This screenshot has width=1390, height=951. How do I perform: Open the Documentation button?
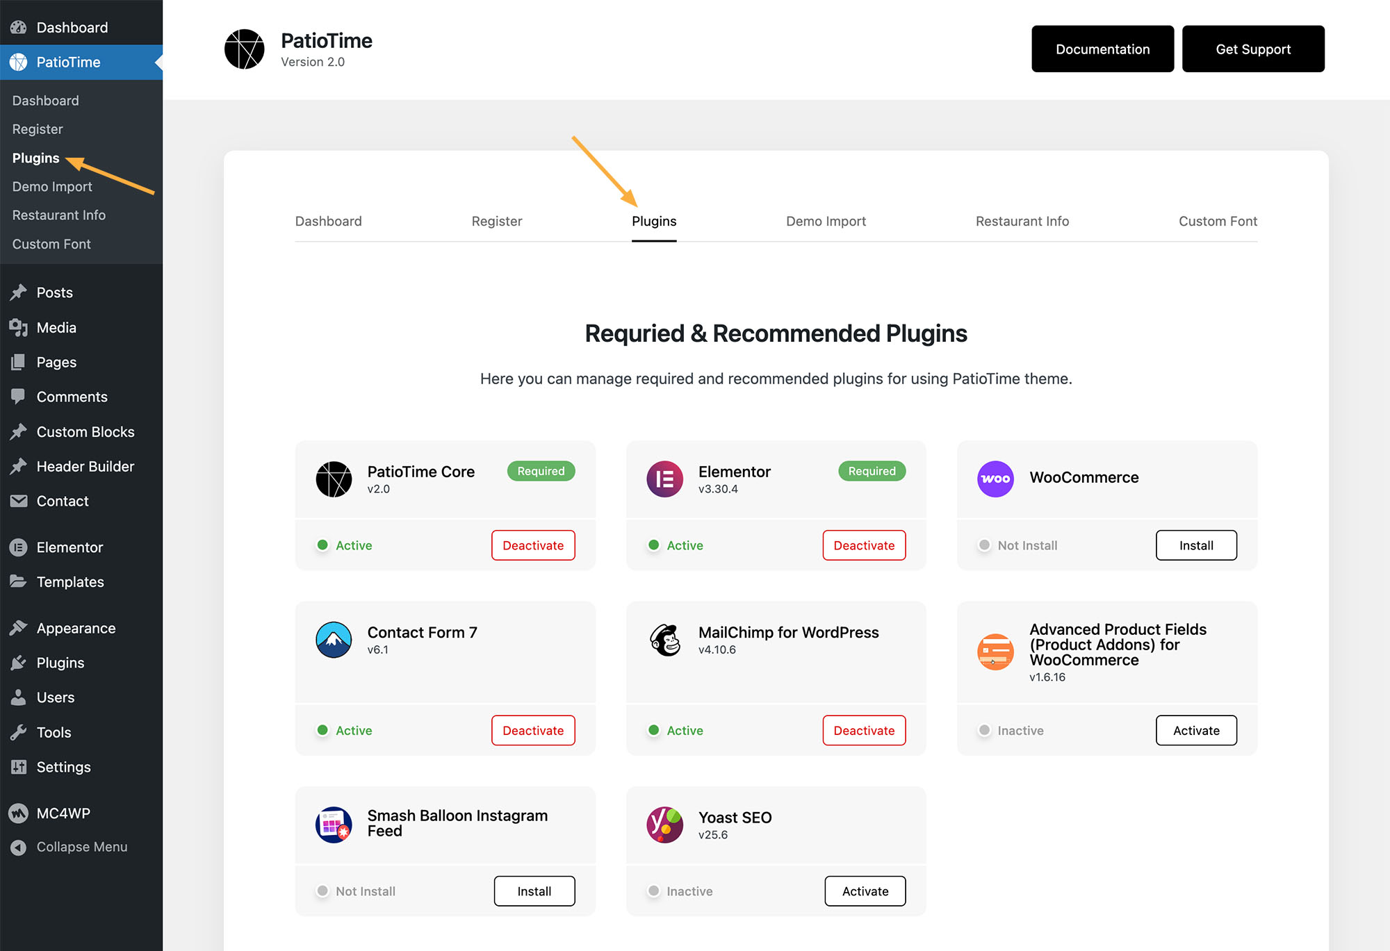pos(1102,49)
